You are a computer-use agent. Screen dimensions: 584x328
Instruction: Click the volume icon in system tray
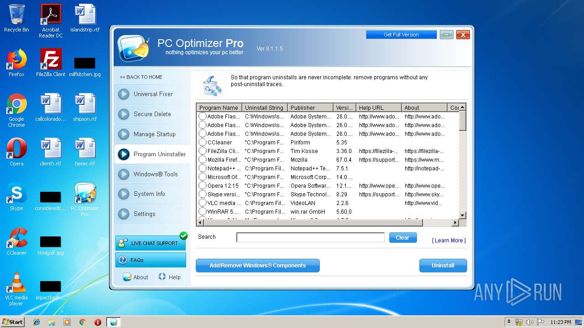pos(529,322)
